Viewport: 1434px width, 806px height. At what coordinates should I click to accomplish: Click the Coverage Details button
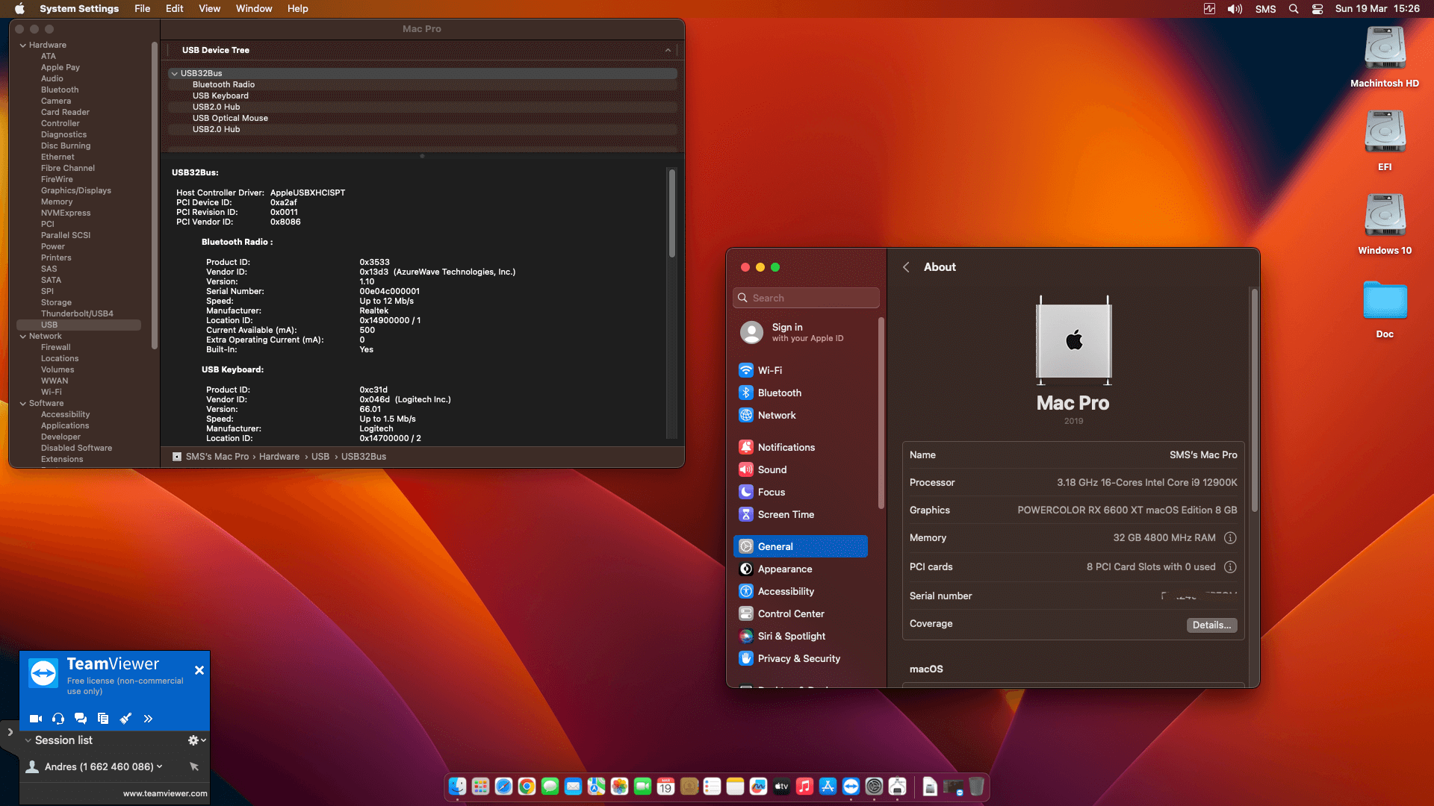pos(1211,625)
